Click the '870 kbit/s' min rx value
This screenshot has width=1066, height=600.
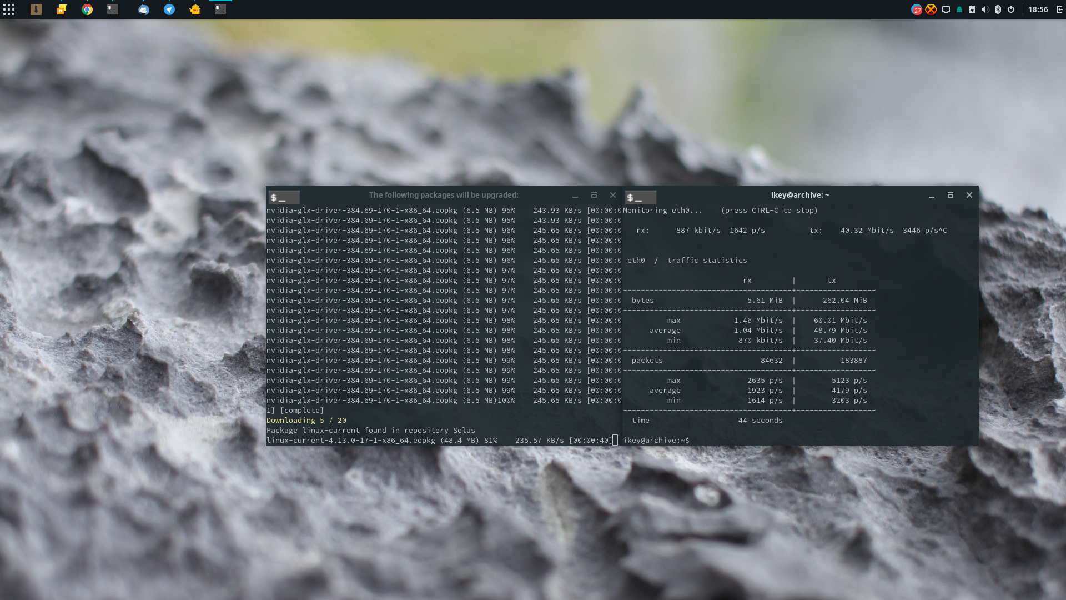point(761,341)
